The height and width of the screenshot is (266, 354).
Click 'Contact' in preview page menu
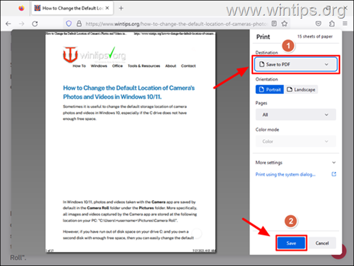(188, 66)
